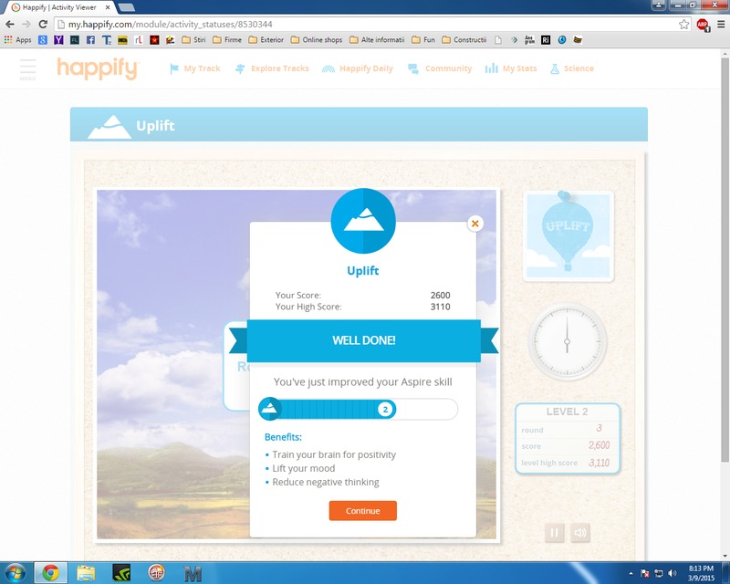Open the network tray icon
Screen dimensions: 730x584
coord(658,573)
